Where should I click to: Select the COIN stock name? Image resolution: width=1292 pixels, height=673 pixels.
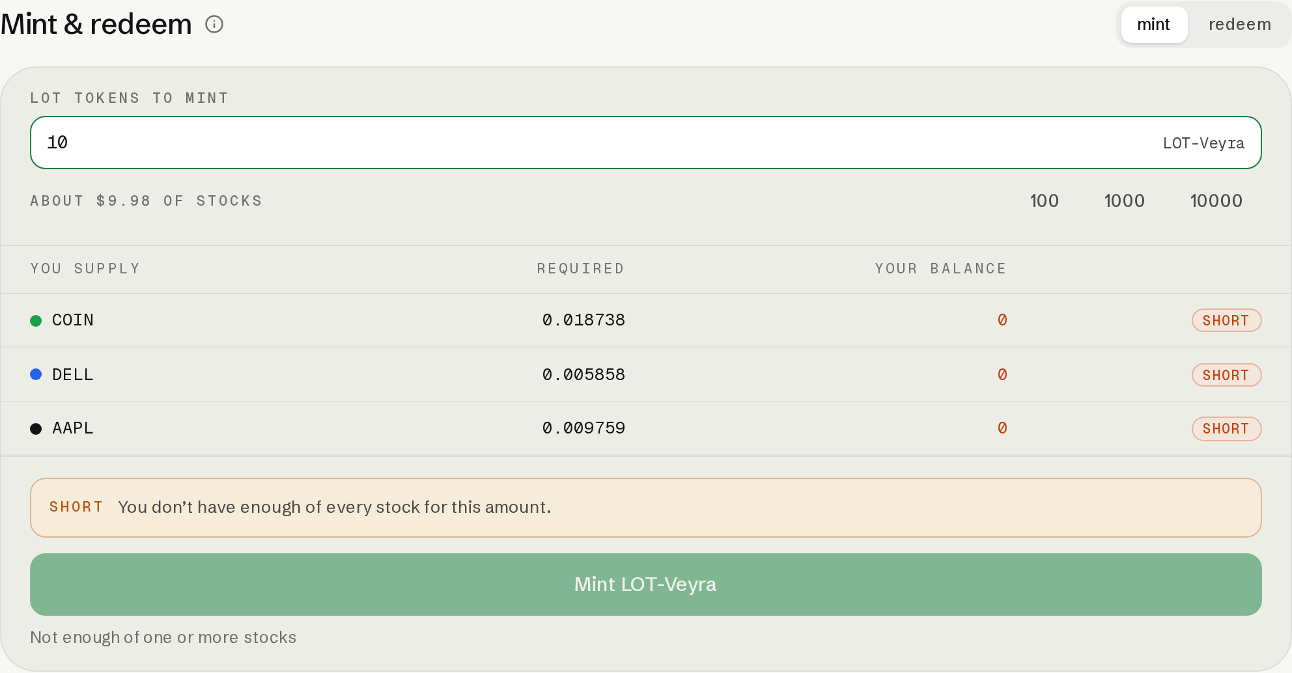pyautogui.click(x=73, y=320)
